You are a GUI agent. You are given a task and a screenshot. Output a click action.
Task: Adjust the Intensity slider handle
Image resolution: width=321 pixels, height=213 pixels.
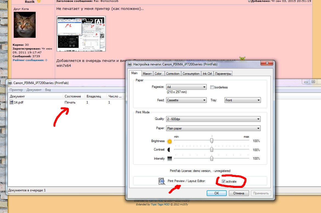click(x=212, y=158)
